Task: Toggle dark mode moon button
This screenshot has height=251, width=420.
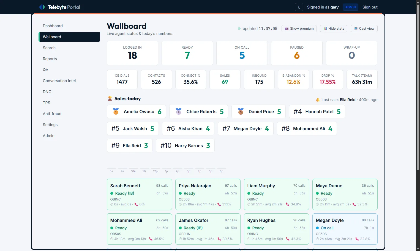Action: tap(299, 7)
